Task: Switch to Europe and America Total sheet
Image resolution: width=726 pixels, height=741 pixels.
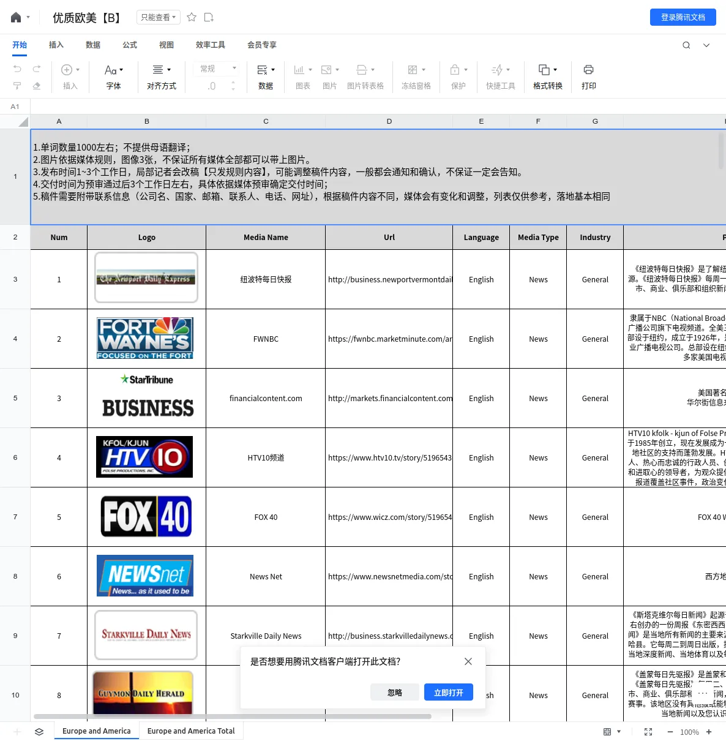Action: (191, 731)
